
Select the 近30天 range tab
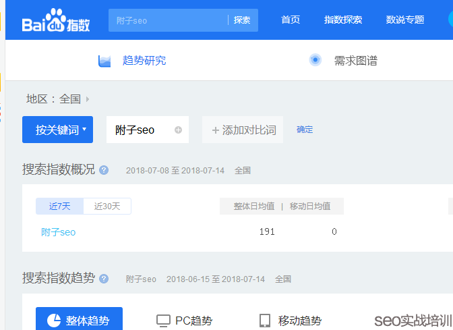pos(107,207)
